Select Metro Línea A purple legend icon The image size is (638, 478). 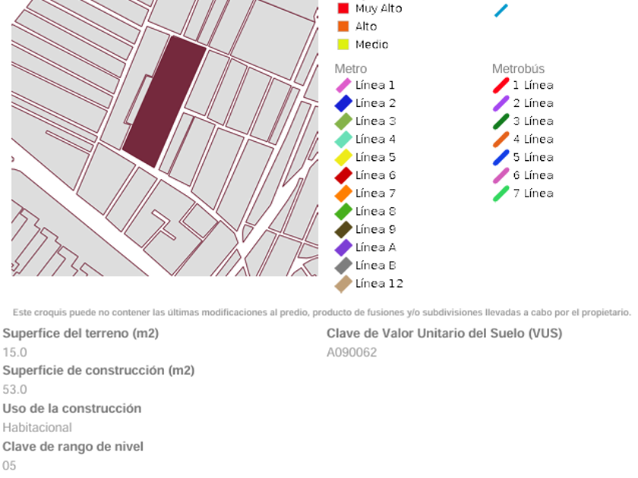click(343, 247)
